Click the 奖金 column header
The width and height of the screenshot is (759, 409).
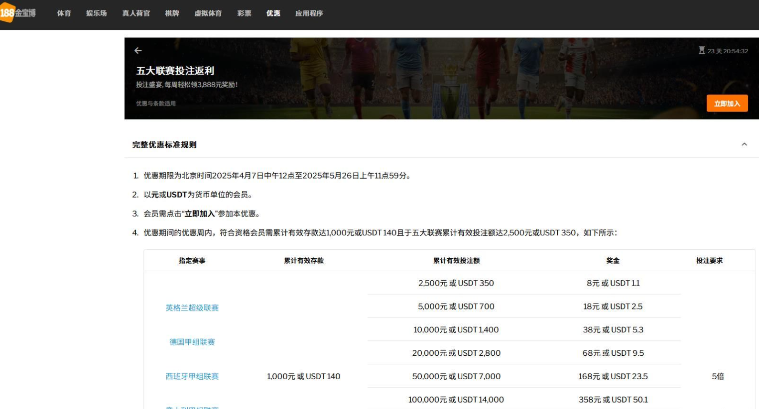click(x=613, y=261)
